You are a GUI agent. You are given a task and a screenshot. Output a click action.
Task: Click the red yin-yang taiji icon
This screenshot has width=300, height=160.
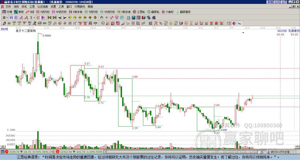[x=234, y=23]
